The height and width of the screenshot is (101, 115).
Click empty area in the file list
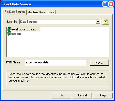tap(58, 46)
